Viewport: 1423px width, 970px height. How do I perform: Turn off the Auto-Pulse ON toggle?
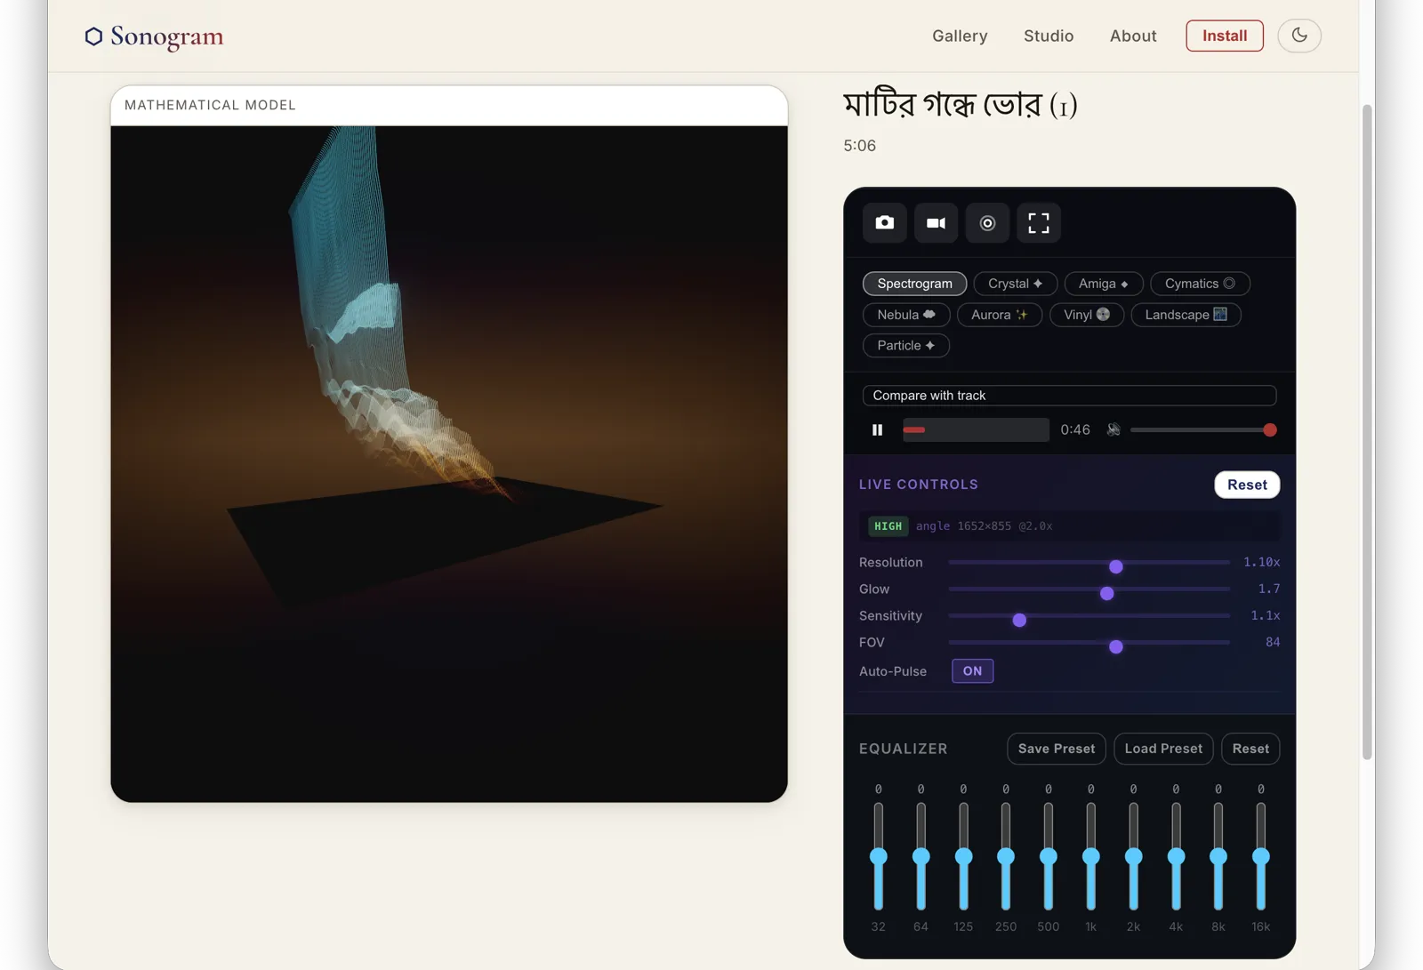[x=972, y=671]
